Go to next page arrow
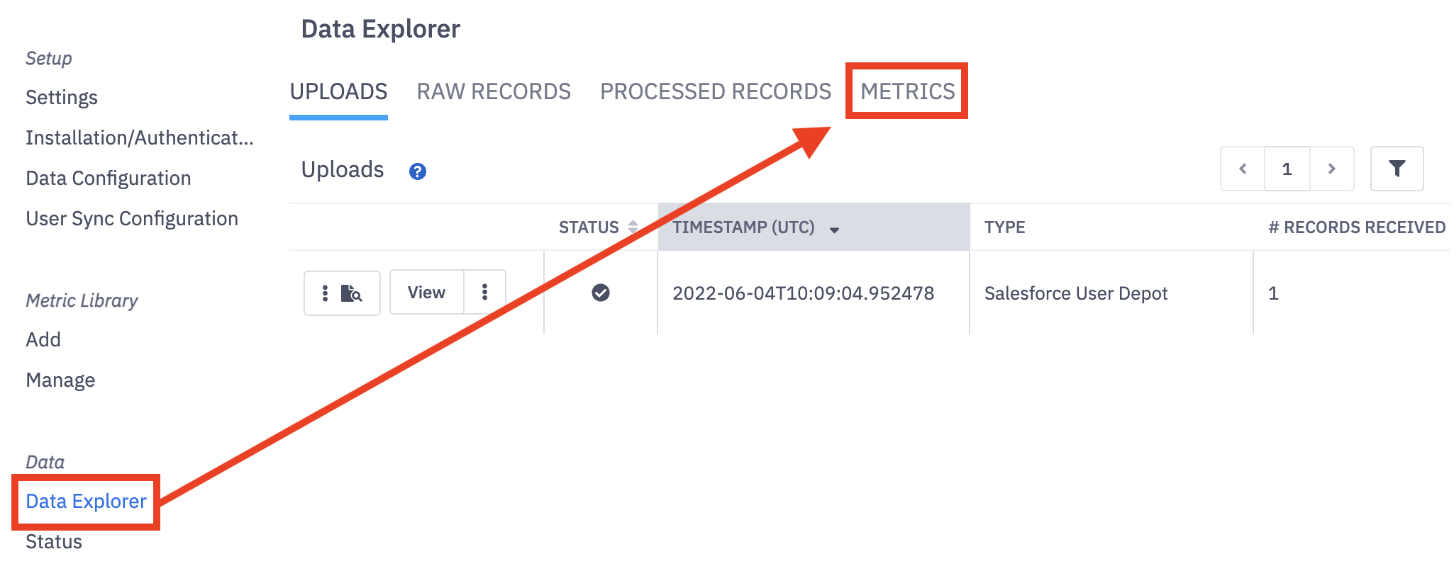 pos(1331,169)
